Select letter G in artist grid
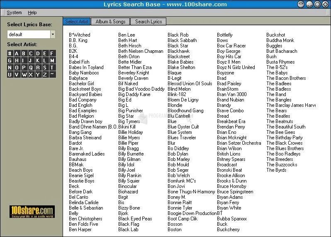This screenshot has height=237, width=331. coord(10,61)
